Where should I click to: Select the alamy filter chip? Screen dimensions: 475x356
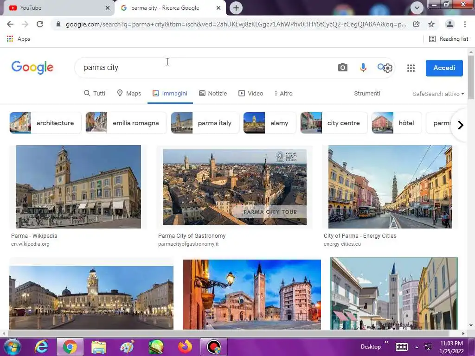[270, 123]
